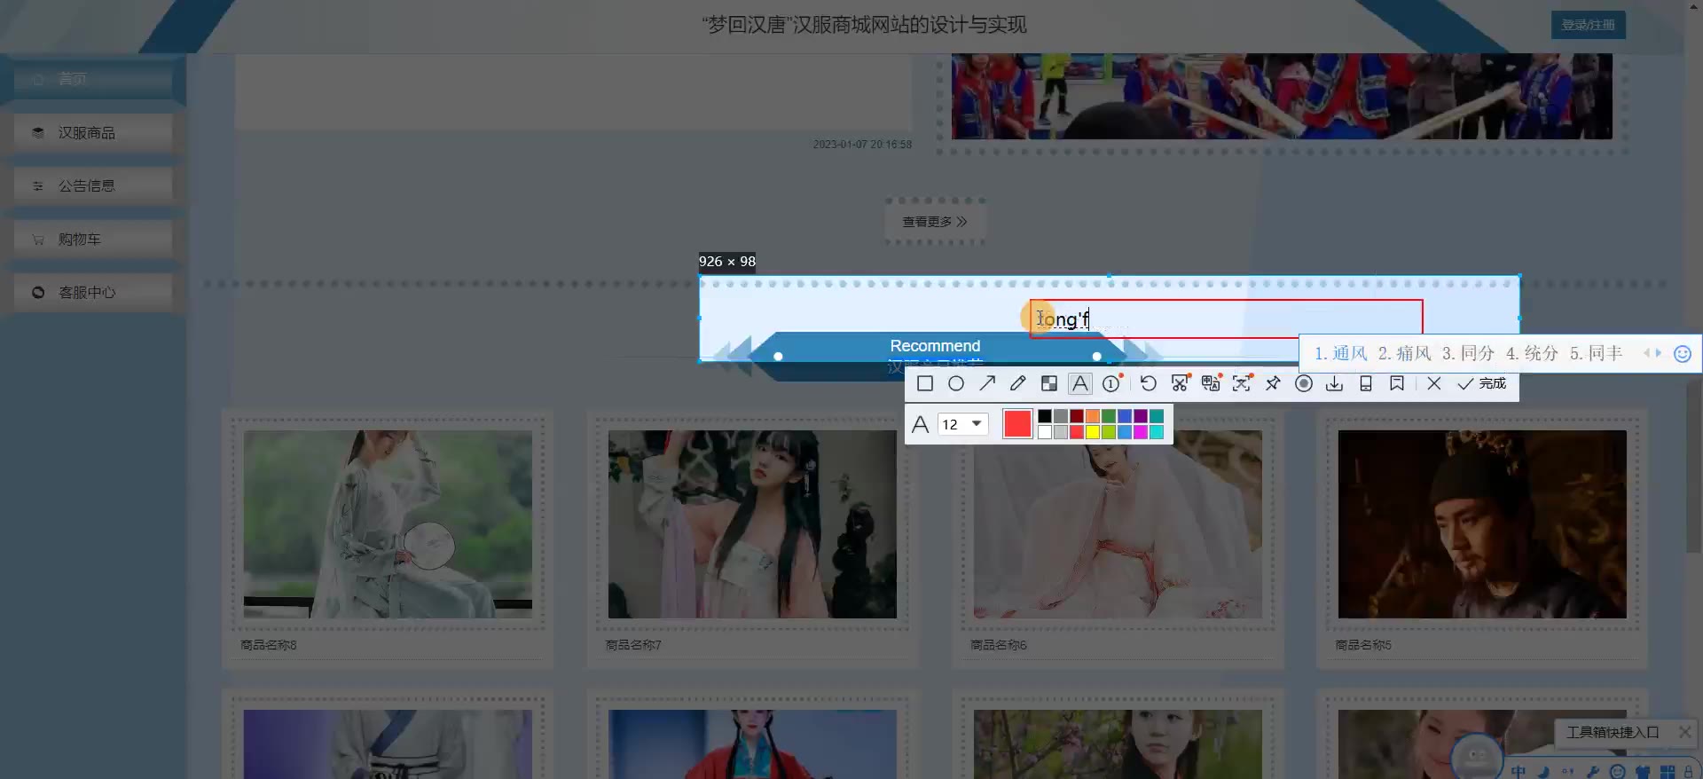The height and width of the screenshot is (779, 1703).
Task: Click the 查看更多 link
Action: pyautogui.click(x=935, y=222)
